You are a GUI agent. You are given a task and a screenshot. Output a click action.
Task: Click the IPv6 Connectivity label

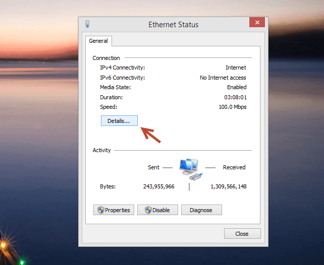122,78
